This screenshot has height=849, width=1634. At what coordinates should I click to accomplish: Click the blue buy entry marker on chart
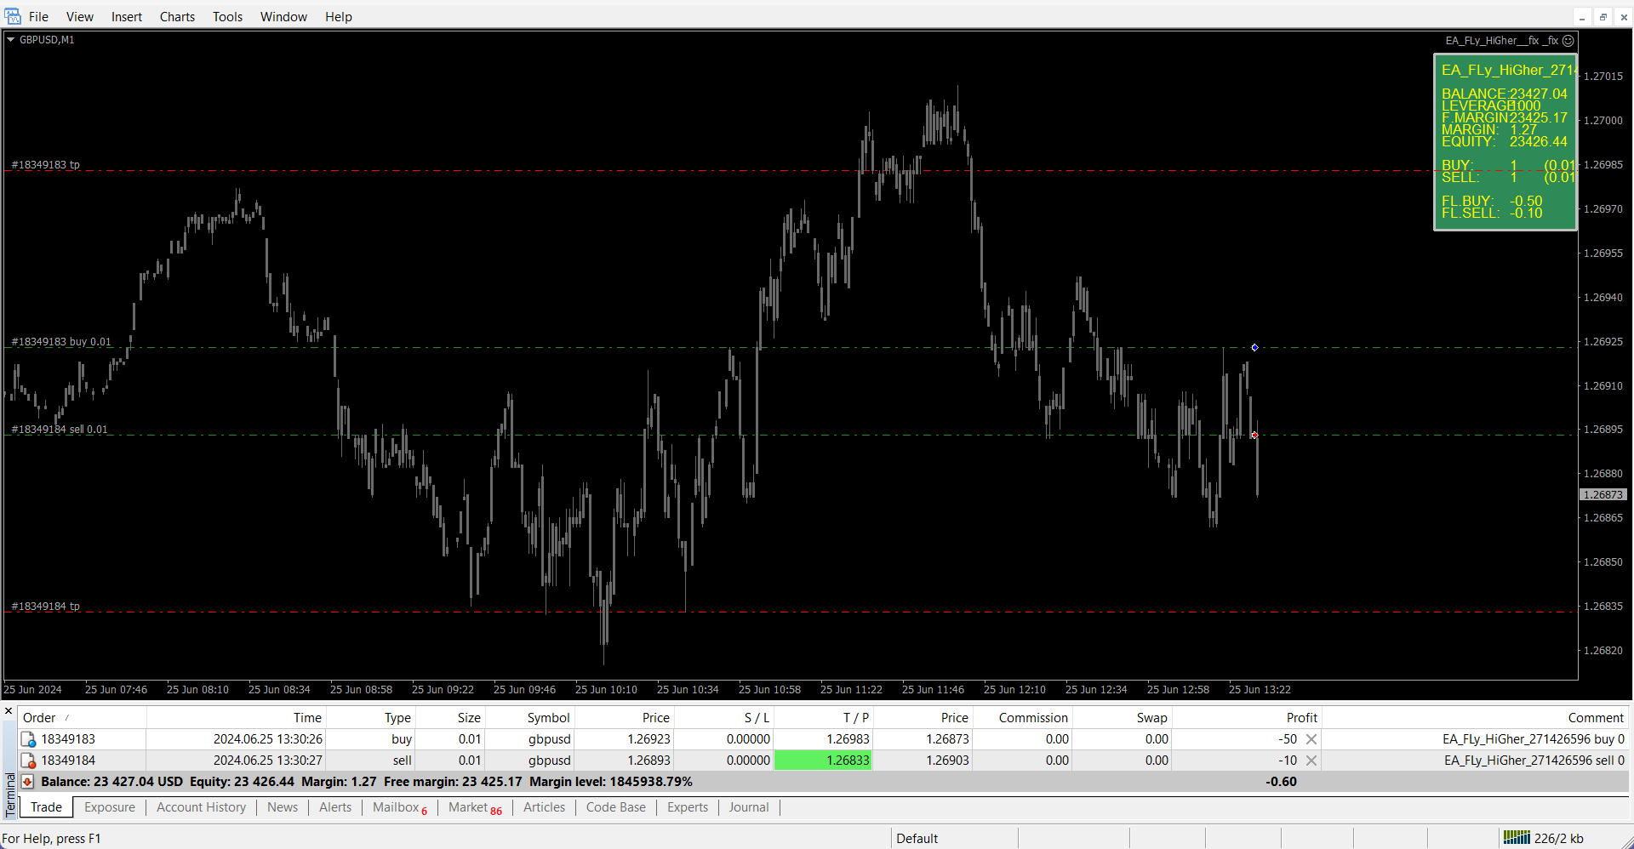pyautogui.click(x=1254, y=347)
